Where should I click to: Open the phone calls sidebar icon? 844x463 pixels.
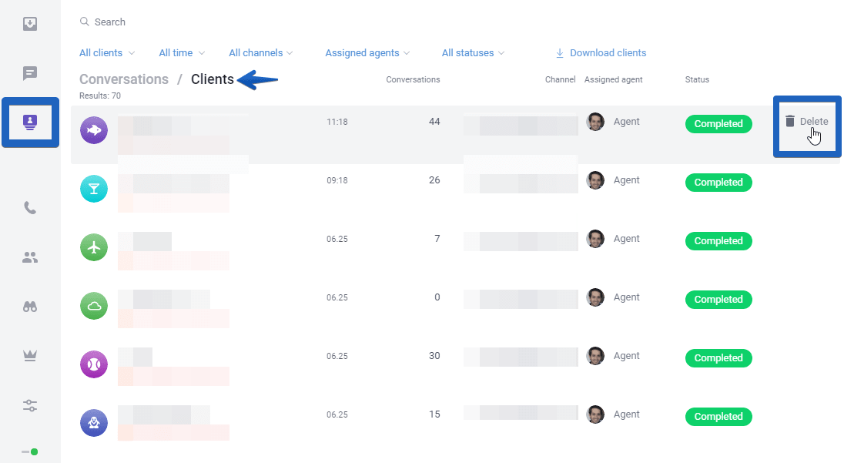[30, 208]
